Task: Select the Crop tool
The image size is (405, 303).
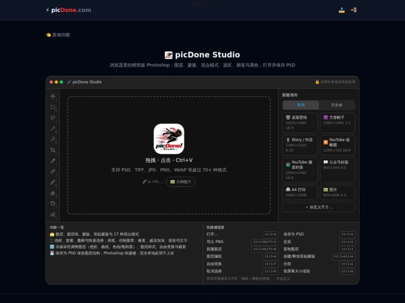Action: pyautogui.click(x=53, y=150)
